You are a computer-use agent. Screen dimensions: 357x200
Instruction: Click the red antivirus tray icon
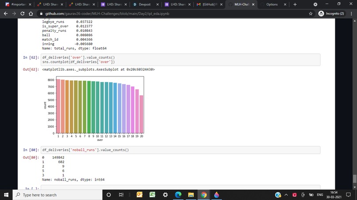[295, 195]
